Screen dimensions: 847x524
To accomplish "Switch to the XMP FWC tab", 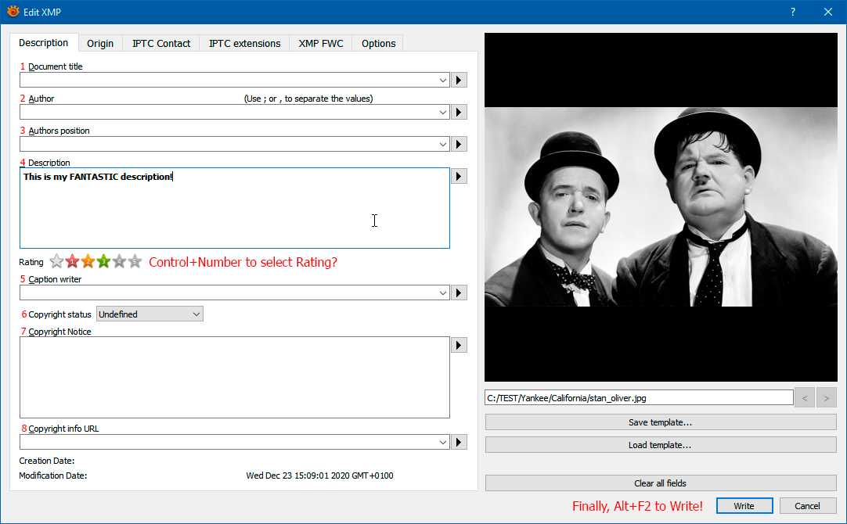I will pyautogui.click(x=321, y=43).
